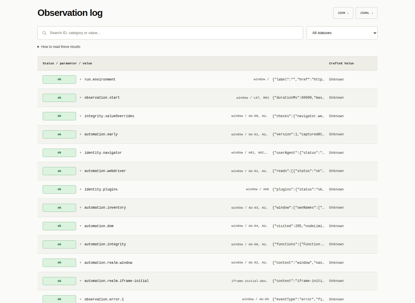This screenshot has height=303, width=415.
Task: Click the ok status badge for identity.plugins
Action: (59, 189)
